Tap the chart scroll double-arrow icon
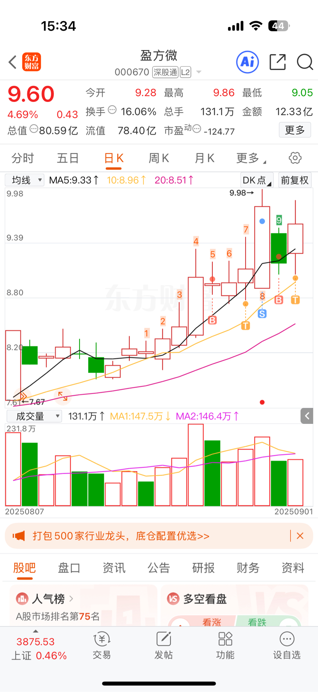 [22, 397]
